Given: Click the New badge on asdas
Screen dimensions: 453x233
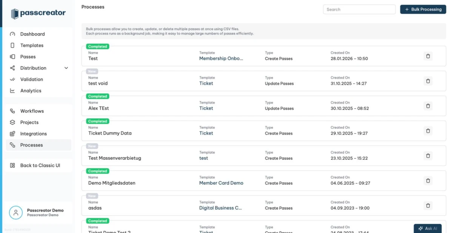Looking at the screenshot, I should click(x=92, y=196).
